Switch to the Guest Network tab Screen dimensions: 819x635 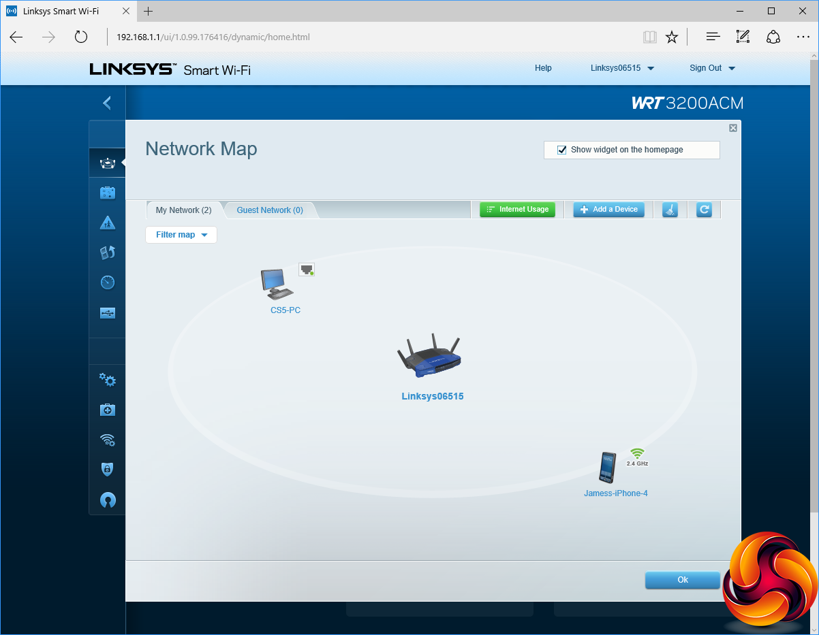point(270,210)
